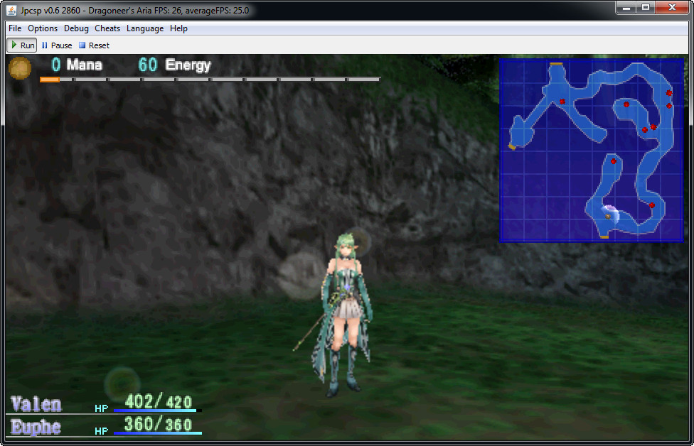Pause the emulator
This screenshot has height=446, width=694.
(x=57, y=45)
